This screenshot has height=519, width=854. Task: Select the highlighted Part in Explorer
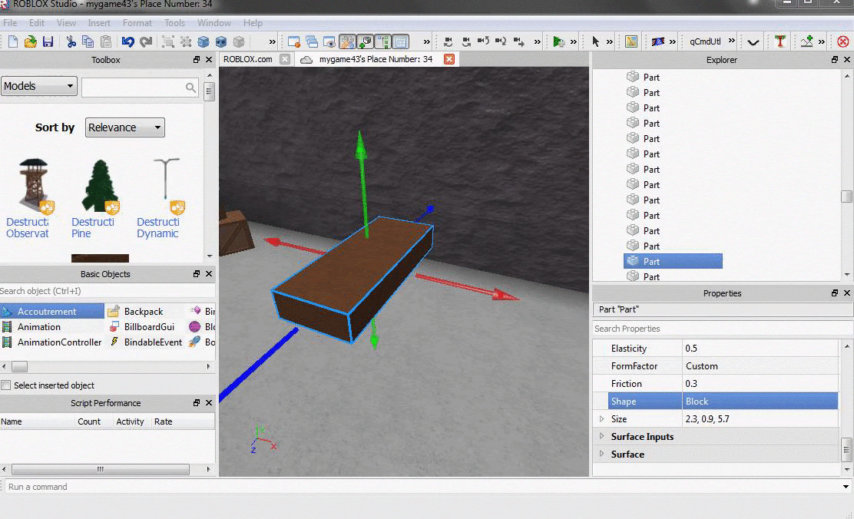tap(674, 261)
